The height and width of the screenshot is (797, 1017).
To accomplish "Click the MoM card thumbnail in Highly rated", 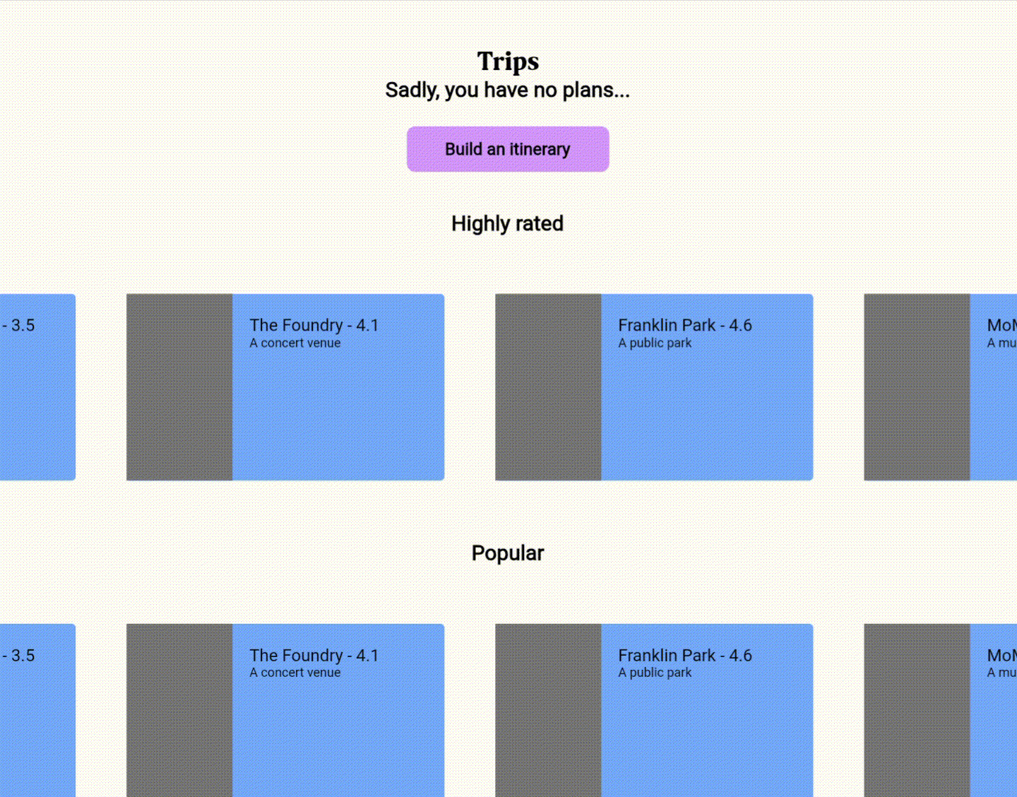I will [x=917, y=387].
